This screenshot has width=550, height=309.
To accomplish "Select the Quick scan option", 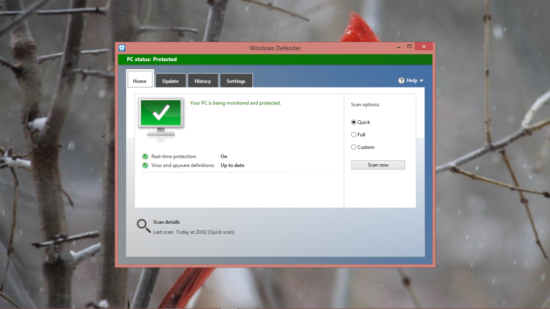I will point(353,122).
